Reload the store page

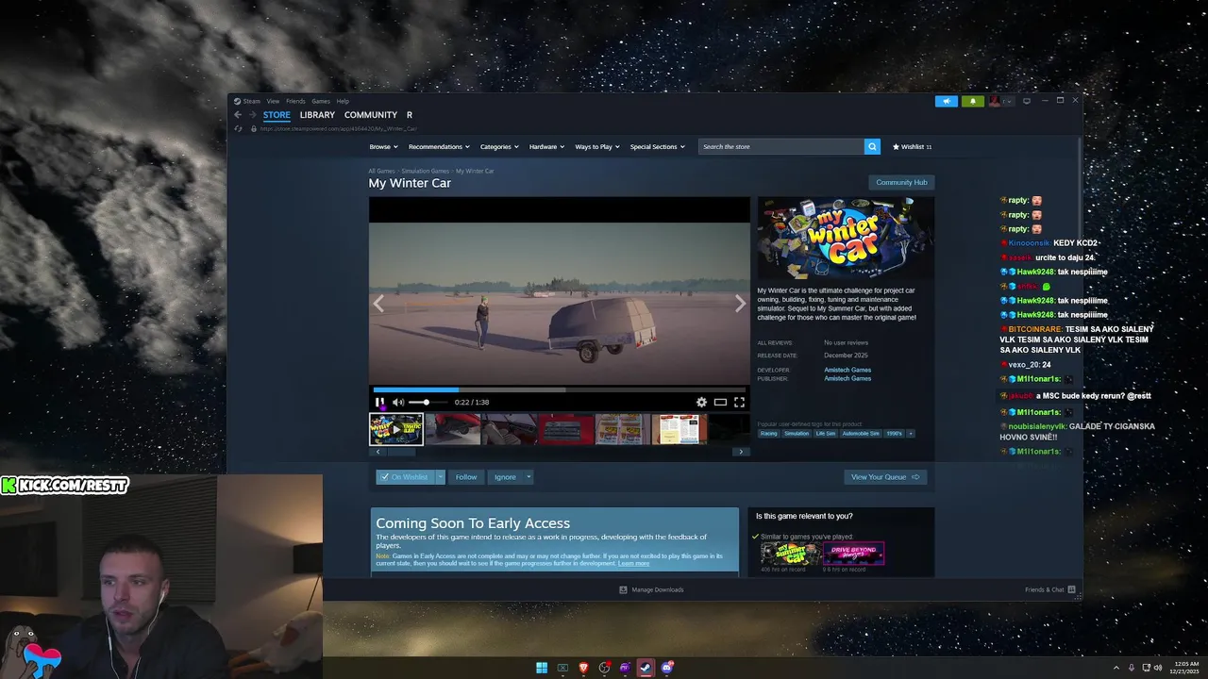click(238, 128)
